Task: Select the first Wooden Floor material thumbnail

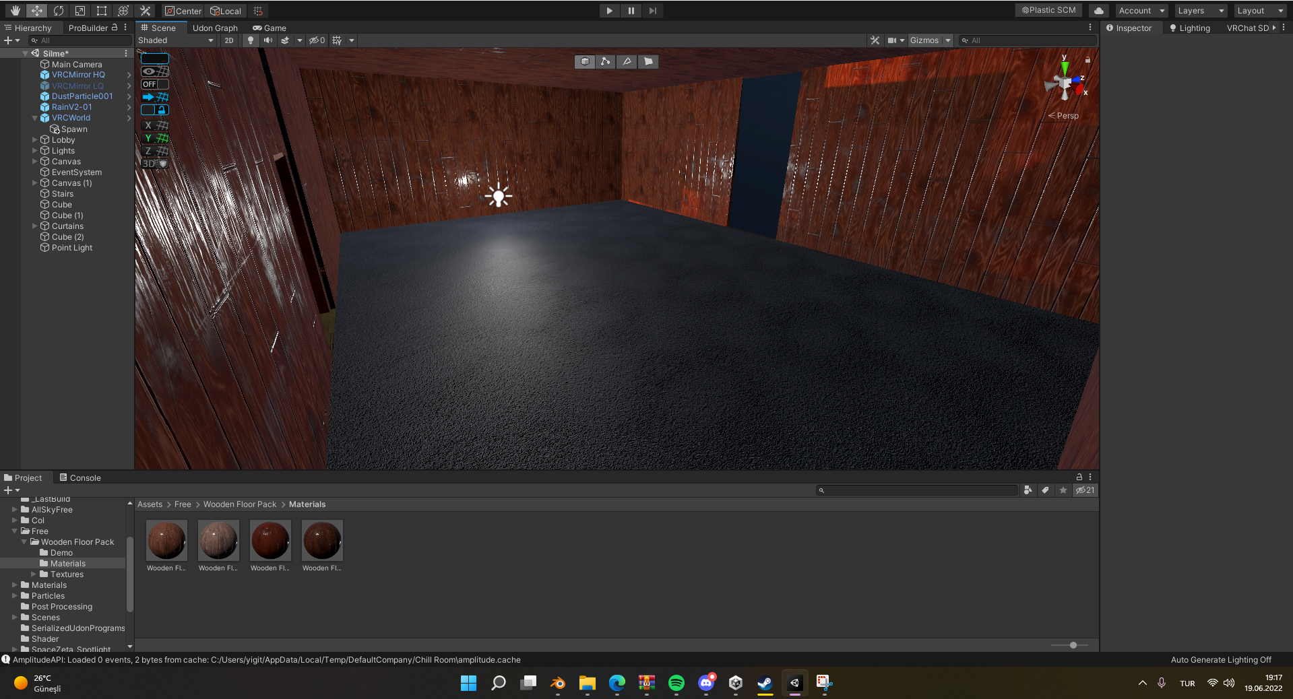Action: 166,540
